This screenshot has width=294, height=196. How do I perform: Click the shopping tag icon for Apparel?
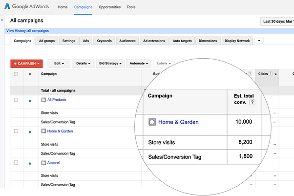tap(43, 163)
